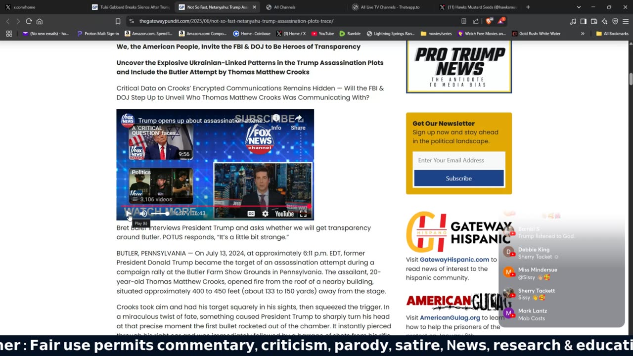Open the video on YouTube via logo
633x356 pixels.
tap(284, 214)
